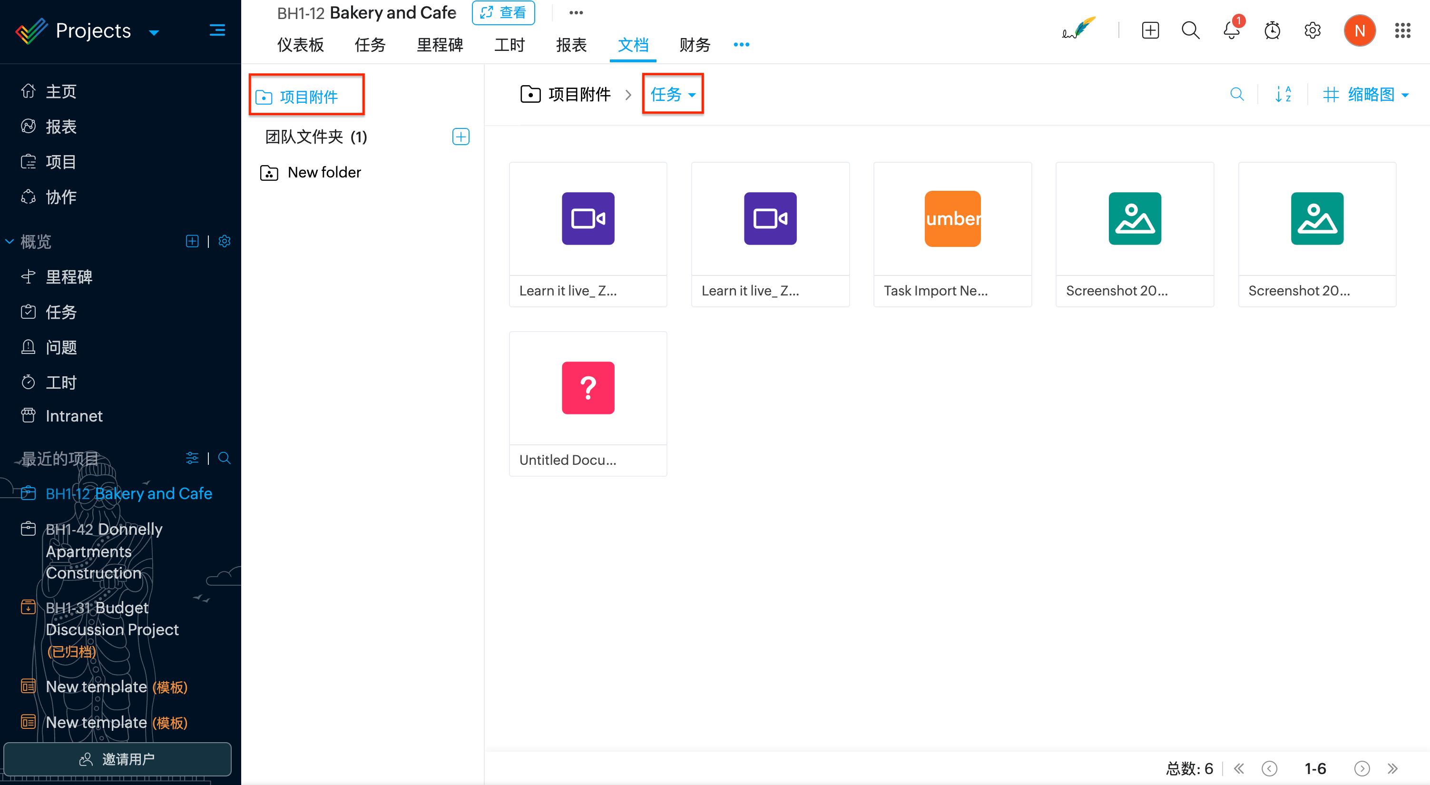This screenshot has width=1430, height=785.
Task: Click the 邀请用户 button
Action: (117, 759)
